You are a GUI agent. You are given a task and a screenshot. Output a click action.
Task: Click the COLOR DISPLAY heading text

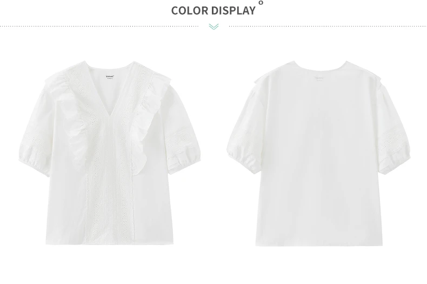213,11
